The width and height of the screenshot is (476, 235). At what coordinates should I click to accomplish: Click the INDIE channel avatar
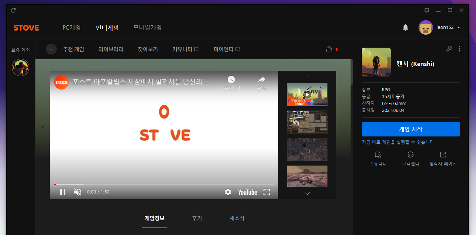click(61, 82)
